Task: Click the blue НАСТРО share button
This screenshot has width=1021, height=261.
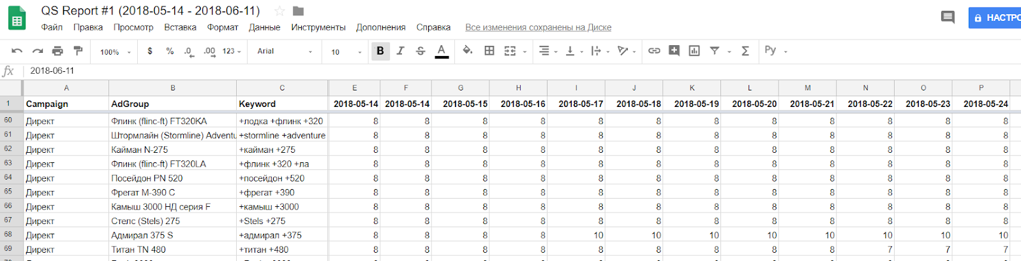Action: click(x=995, y=18)
